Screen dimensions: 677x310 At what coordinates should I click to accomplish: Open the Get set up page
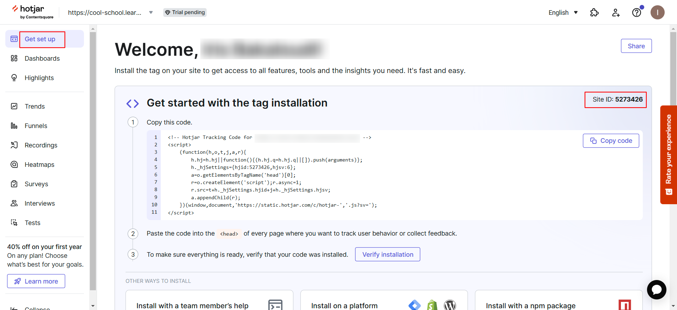(x=44, y=39)
